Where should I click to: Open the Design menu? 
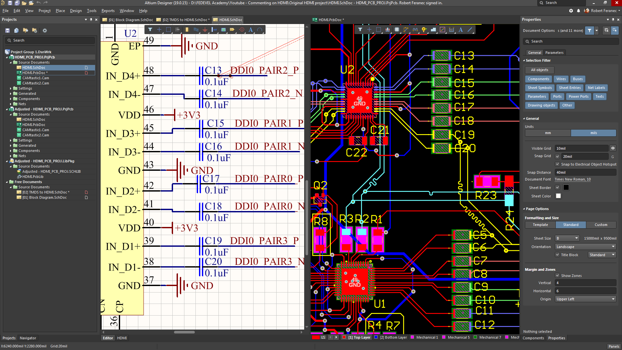(x=76, y=11)
